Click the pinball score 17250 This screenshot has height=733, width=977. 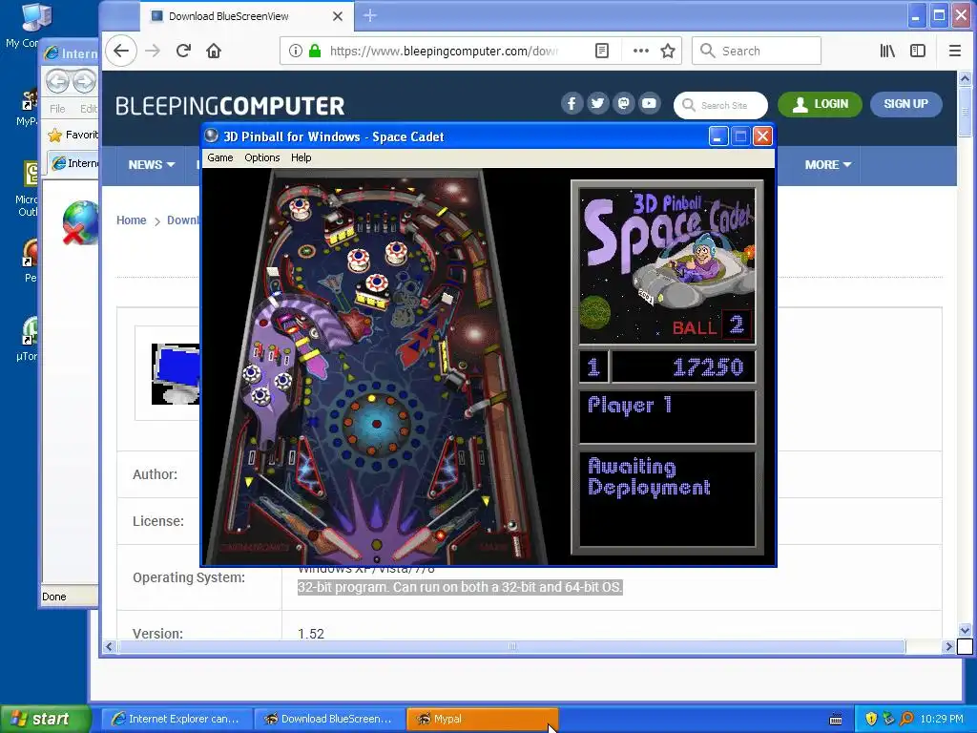708,366
